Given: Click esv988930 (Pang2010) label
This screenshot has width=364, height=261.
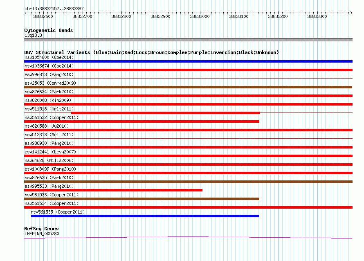Looking at the screenshot, I should (49, 143).
